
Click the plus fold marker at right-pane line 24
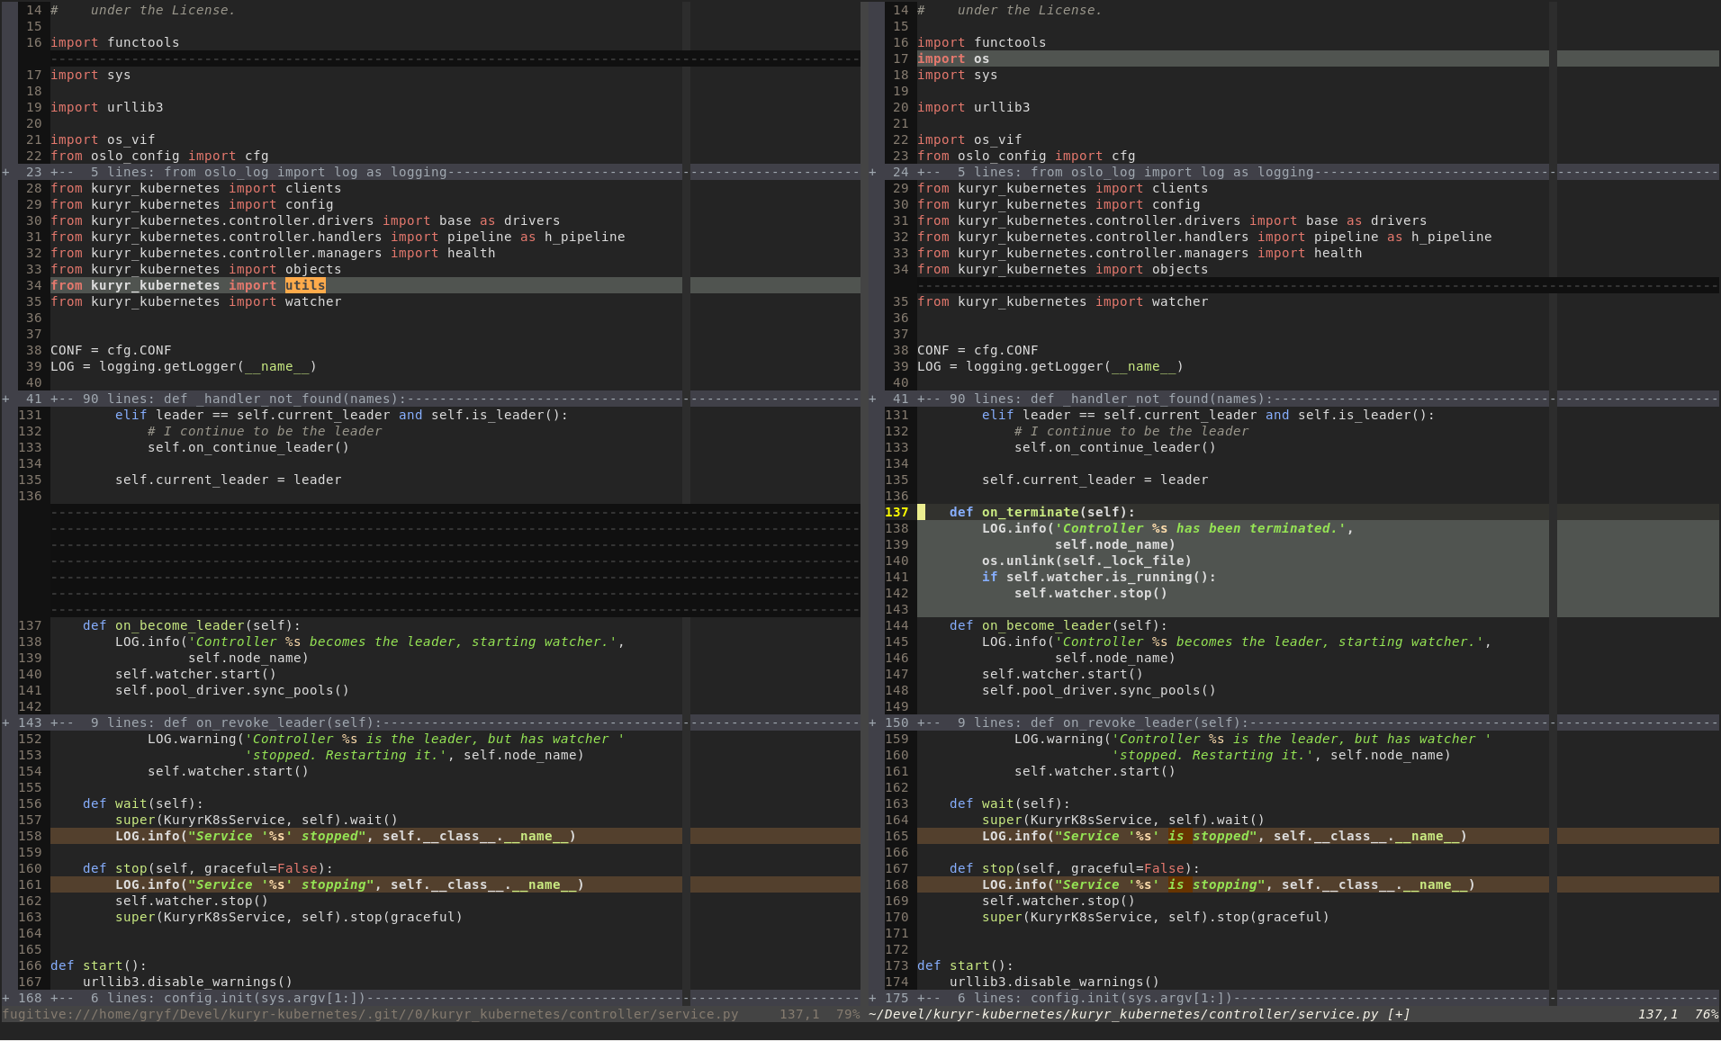[872, 172]
